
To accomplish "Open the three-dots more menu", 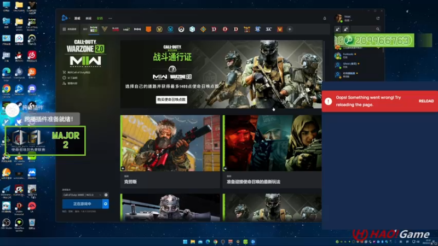I will (111, 19).
